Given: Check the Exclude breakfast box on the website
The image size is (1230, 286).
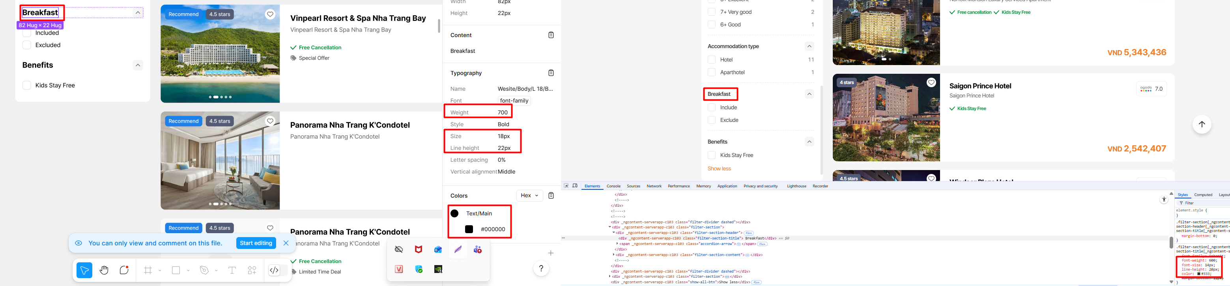Looking at the screenshot, I should pyautogui.click(x=712, y=120).
